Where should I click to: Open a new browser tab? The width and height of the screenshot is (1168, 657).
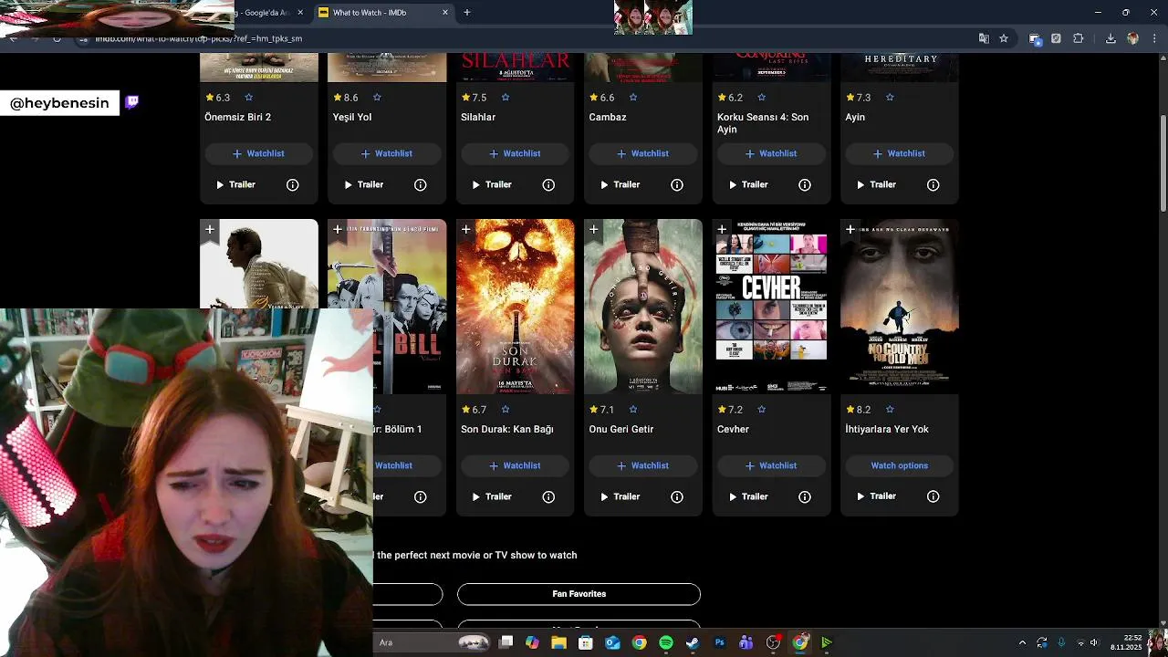[466, 13]
